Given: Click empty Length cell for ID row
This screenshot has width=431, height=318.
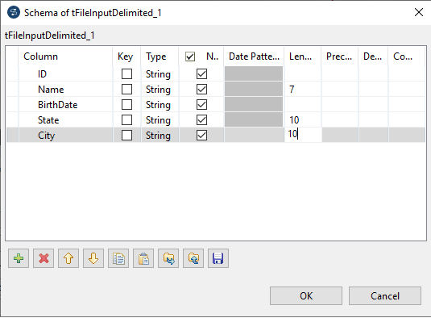Looking at the screenshot, I should (303, 73).
